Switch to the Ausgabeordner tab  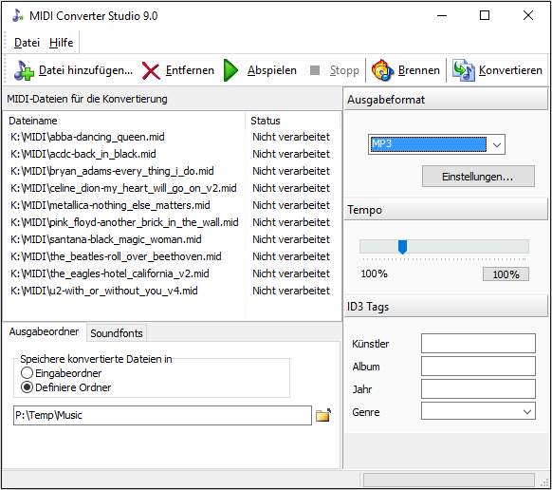coord(44,331)
